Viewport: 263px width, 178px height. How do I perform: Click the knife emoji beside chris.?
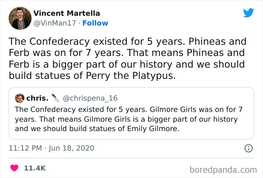[56, 98]
